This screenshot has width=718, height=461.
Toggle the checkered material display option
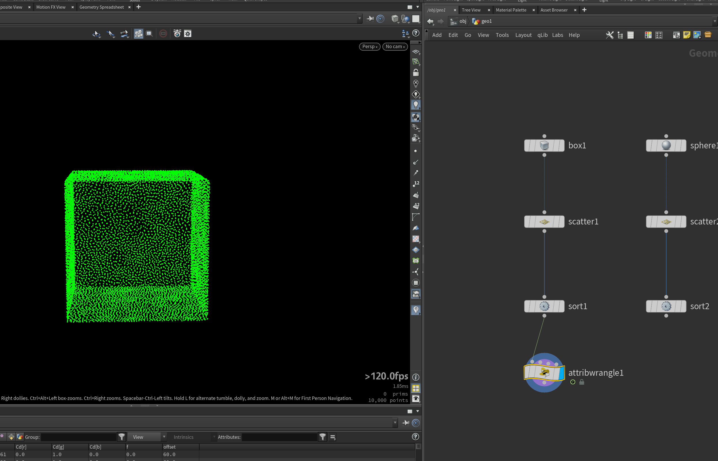coord(416,117)
